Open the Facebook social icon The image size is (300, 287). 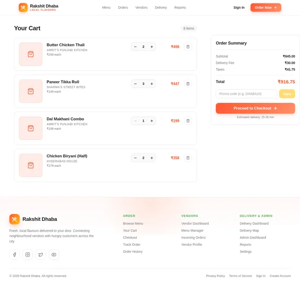point(15,255)
